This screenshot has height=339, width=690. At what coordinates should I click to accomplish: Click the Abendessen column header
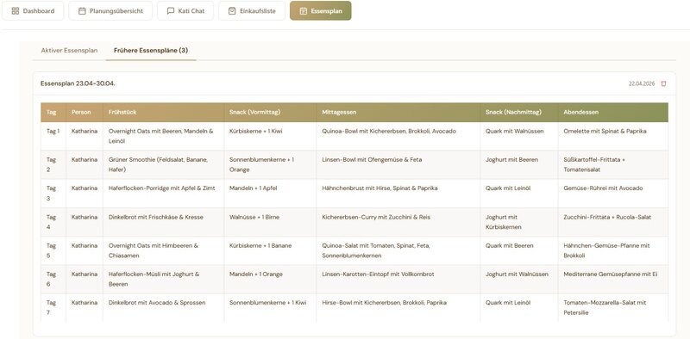coord(613,113)
